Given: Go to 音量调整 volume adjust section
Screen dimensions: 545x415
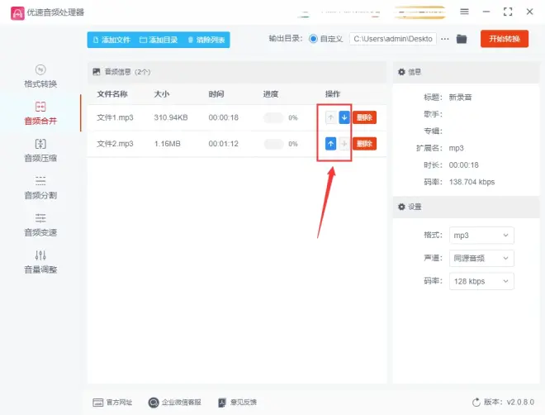Looking at the screenshot, I should 40,262.
